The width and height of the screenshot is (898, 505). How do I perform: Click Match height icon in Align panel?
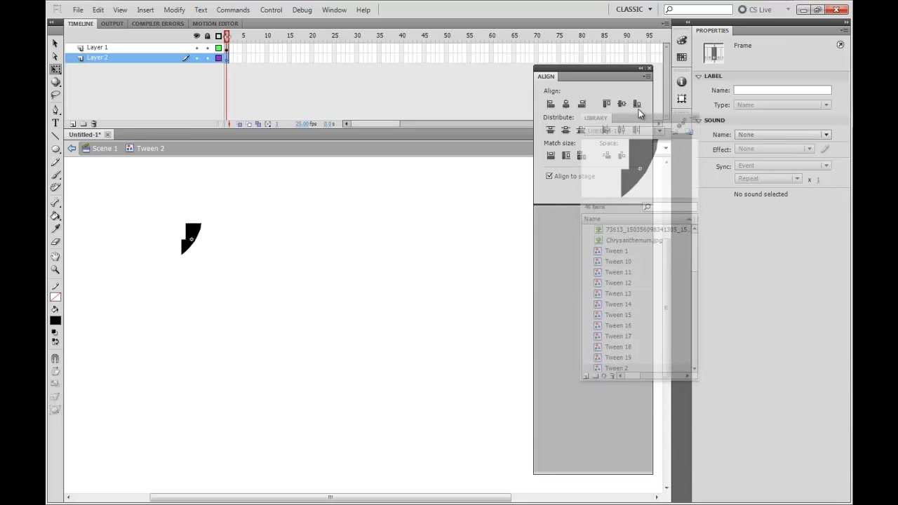(566, 156)
